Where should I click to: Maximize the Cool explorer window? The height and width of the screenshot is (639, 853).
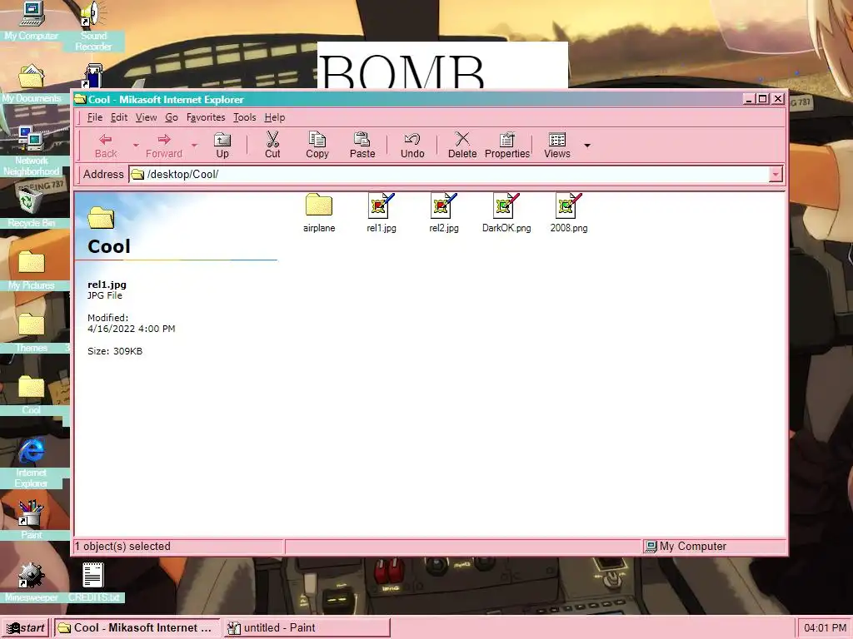coord(763,99)
